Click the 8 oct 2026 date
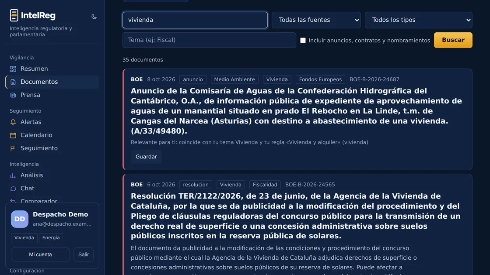The width and height of the screenshot is (490, 275). click(161, 79)
